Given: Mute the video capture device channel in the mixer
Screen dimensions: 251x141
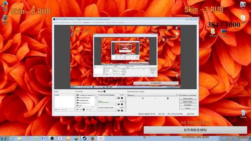Looking at the screenshot, I should coord(119,110).
